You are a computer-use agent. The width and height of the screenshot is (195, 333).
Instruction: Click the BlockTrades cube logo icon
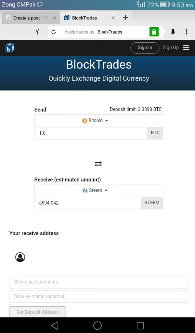tap(9, 48)
